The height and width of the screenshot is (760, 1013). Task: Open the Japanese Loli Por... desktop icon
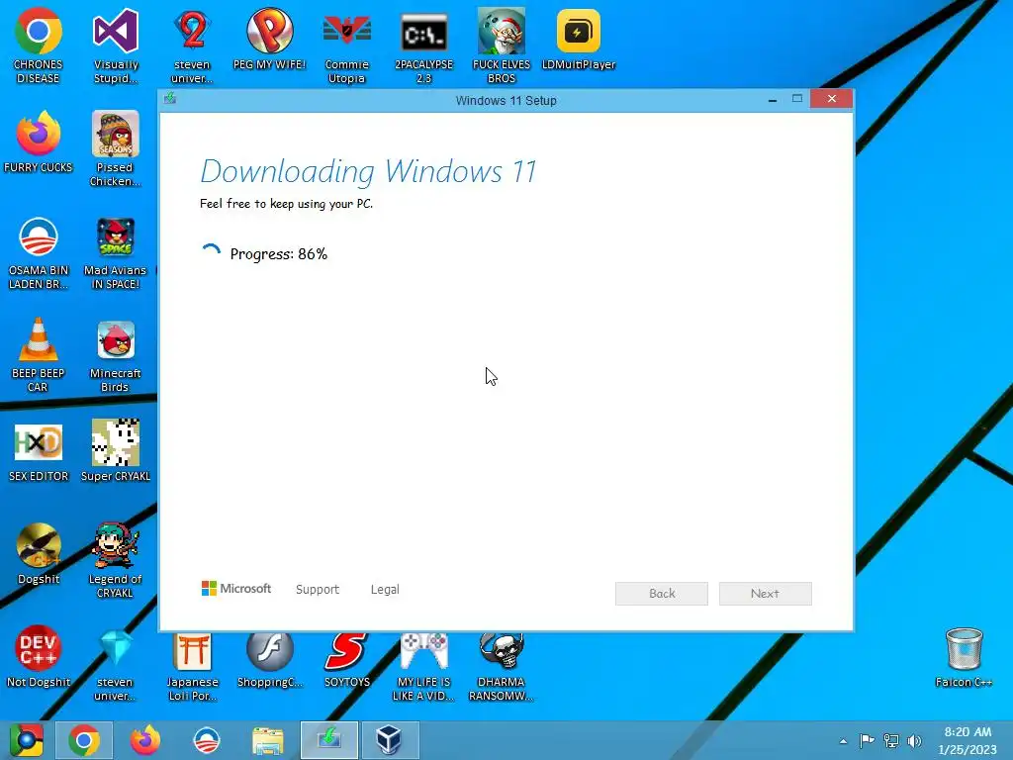point(192,666)
